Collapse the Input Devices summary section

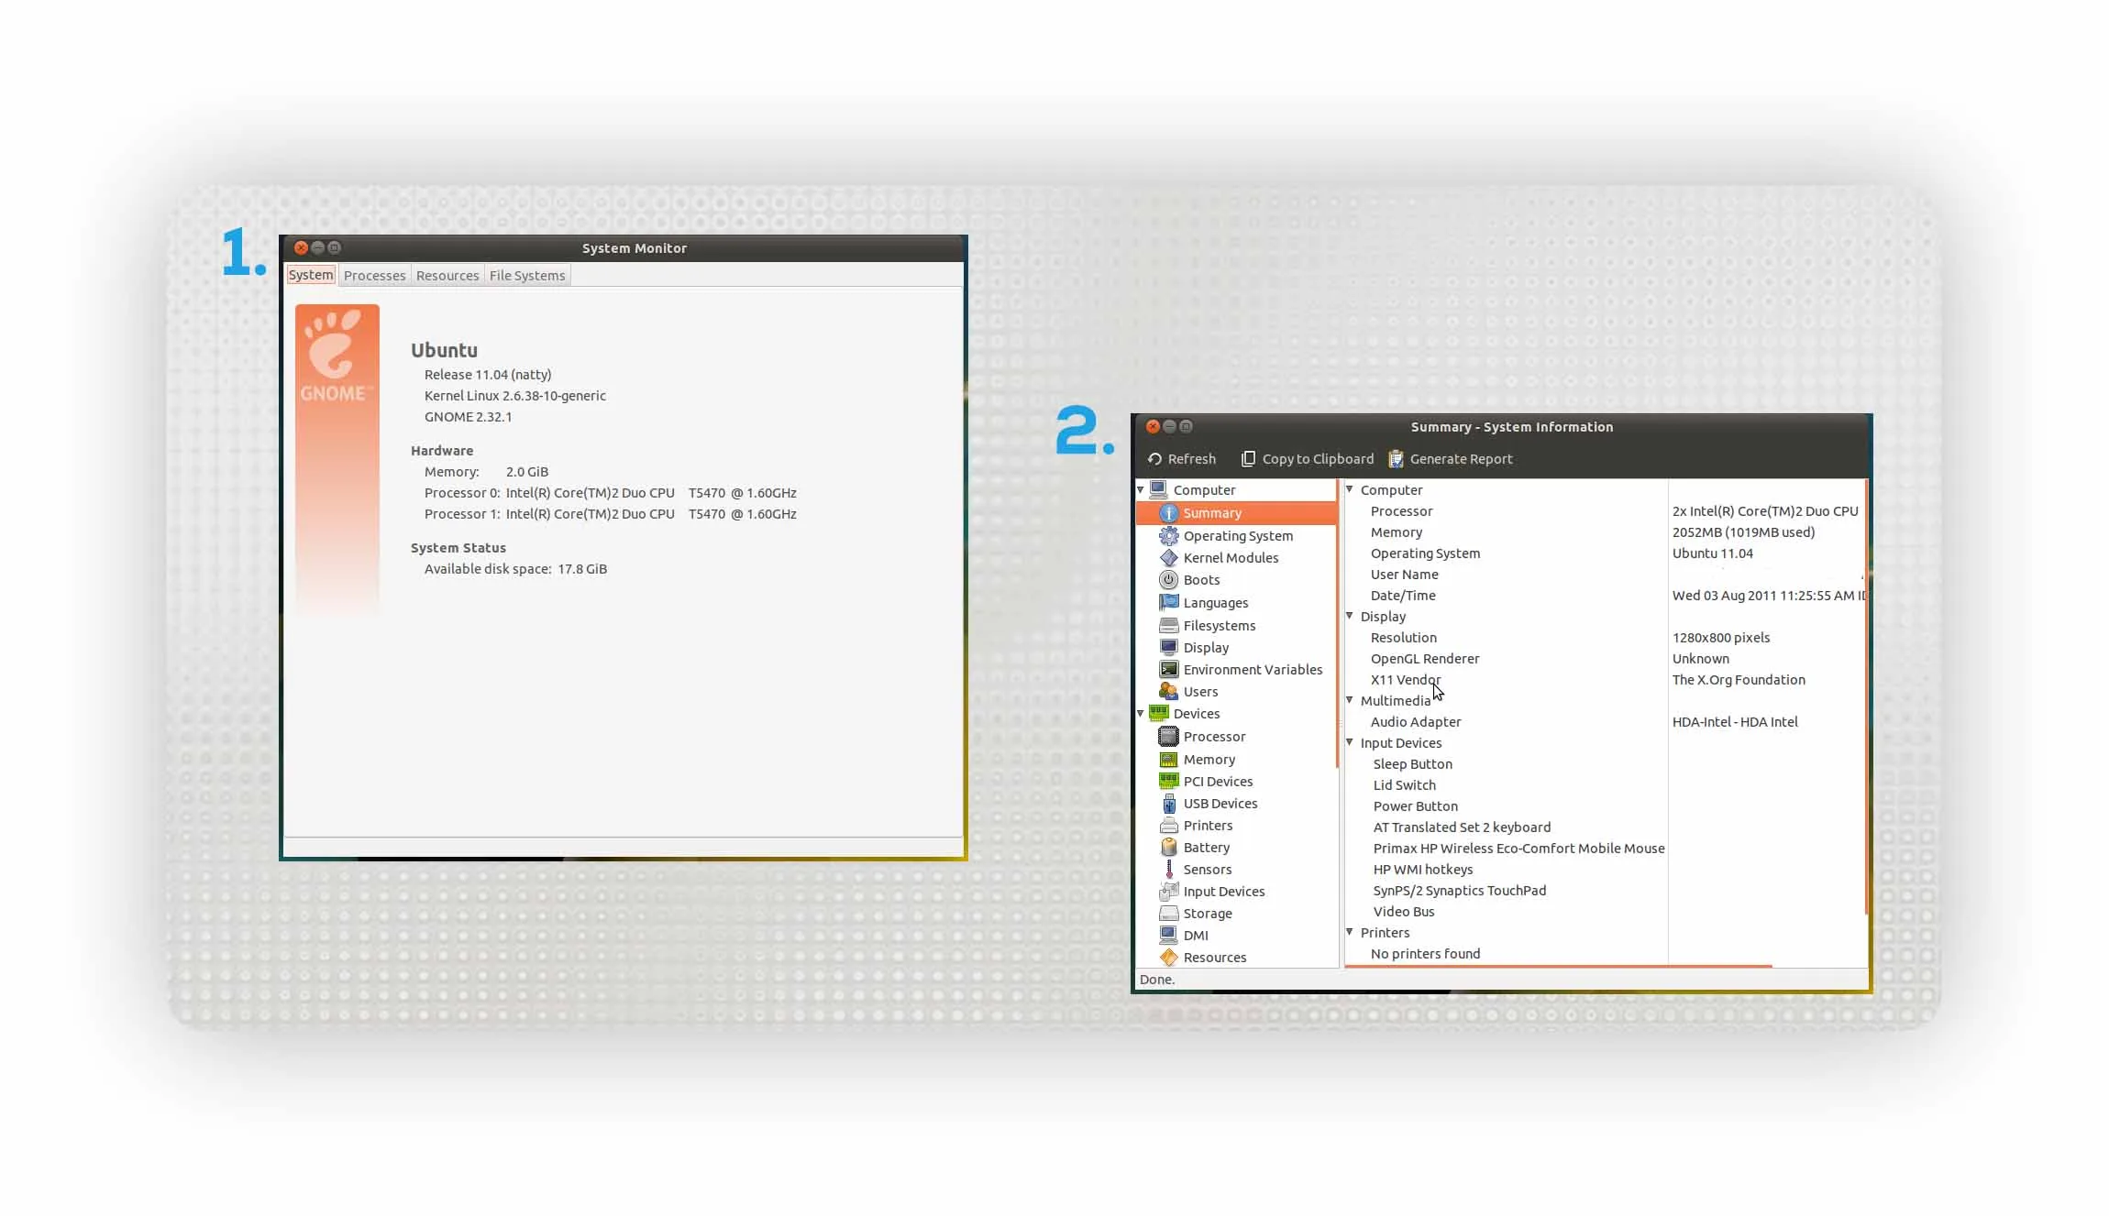[1350, 743]
